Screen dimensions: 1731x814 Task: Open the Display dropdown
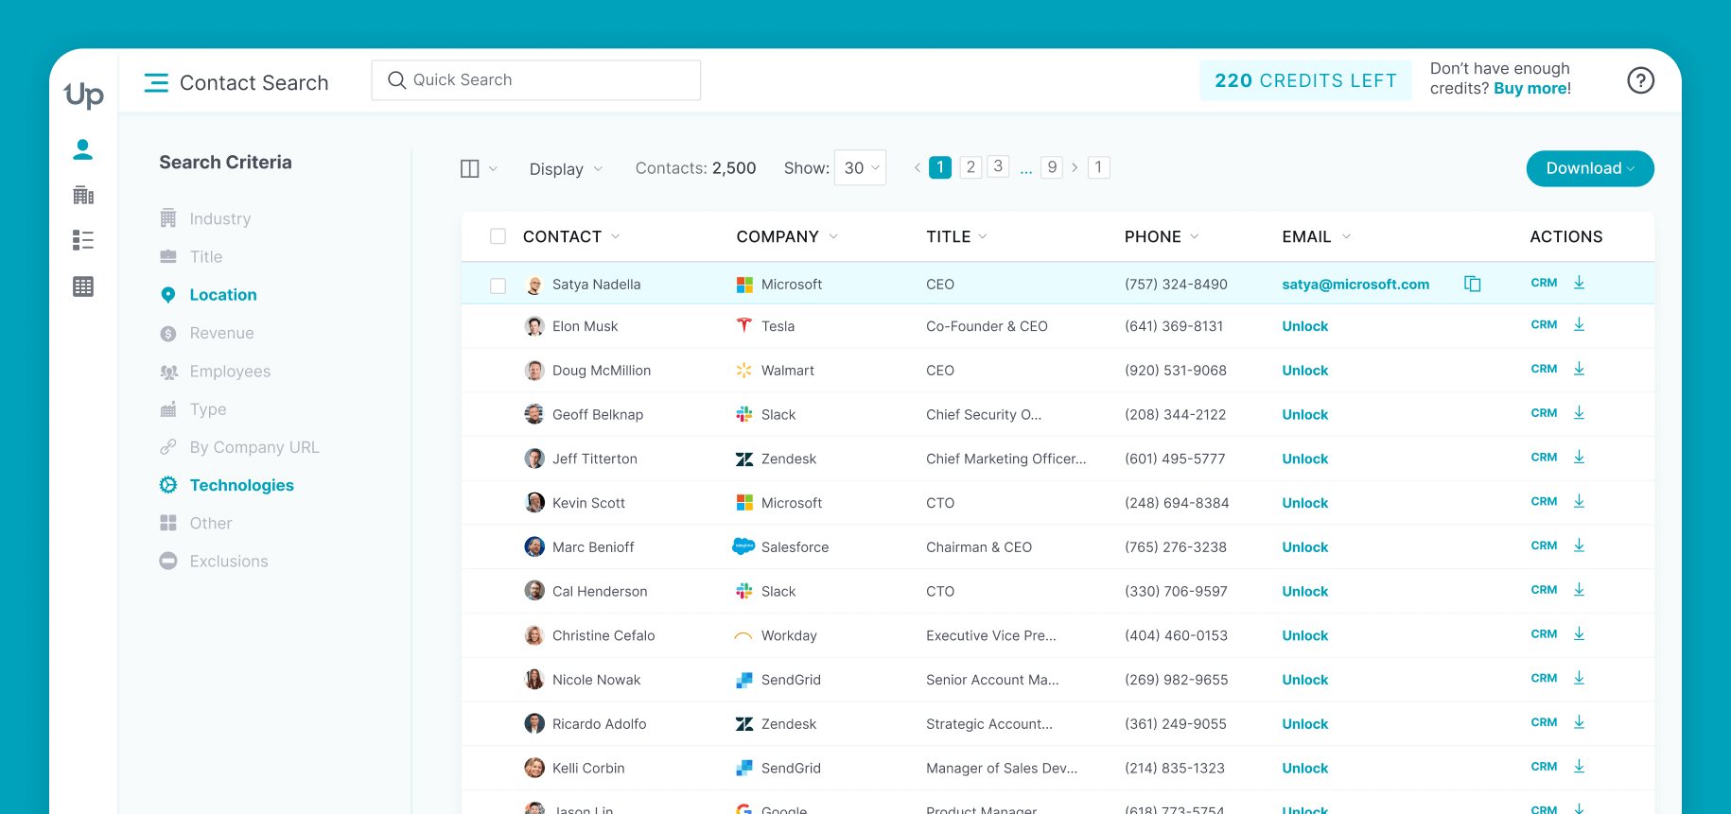pyautogui.click(x=566, y=169)
